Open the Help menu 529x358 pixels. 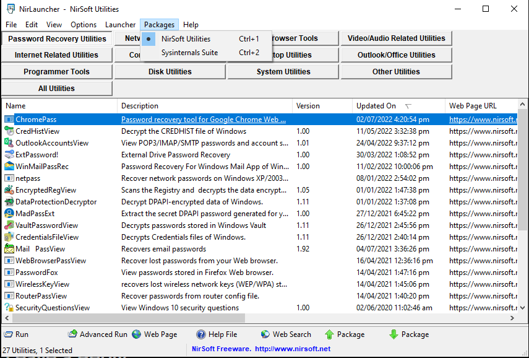pos(191,25)
